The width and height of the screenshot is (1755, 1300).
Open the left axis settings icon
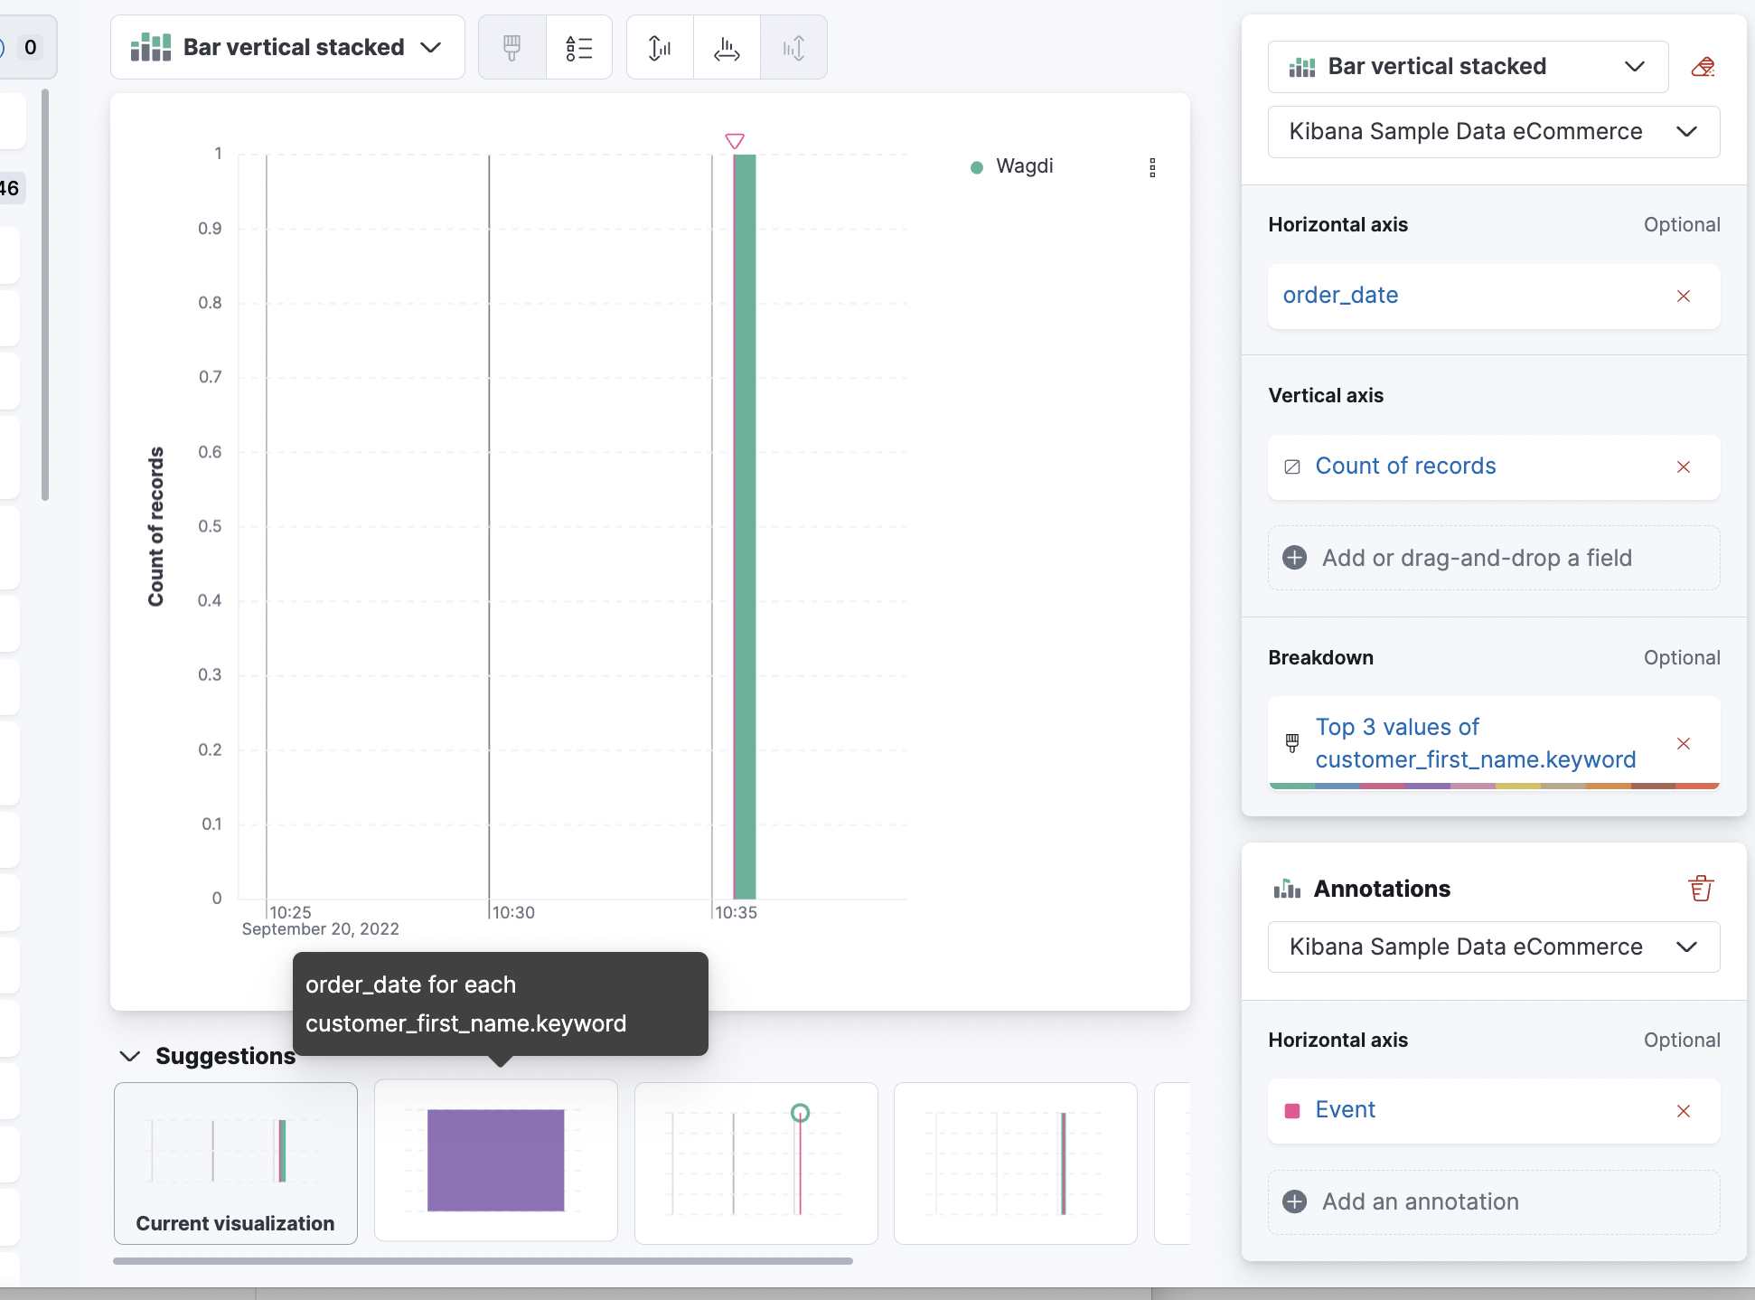(x=659, y=47)
